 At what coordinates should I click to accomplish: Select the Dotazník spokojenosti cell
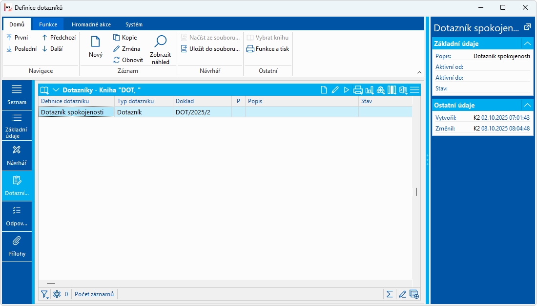point(76,112)
